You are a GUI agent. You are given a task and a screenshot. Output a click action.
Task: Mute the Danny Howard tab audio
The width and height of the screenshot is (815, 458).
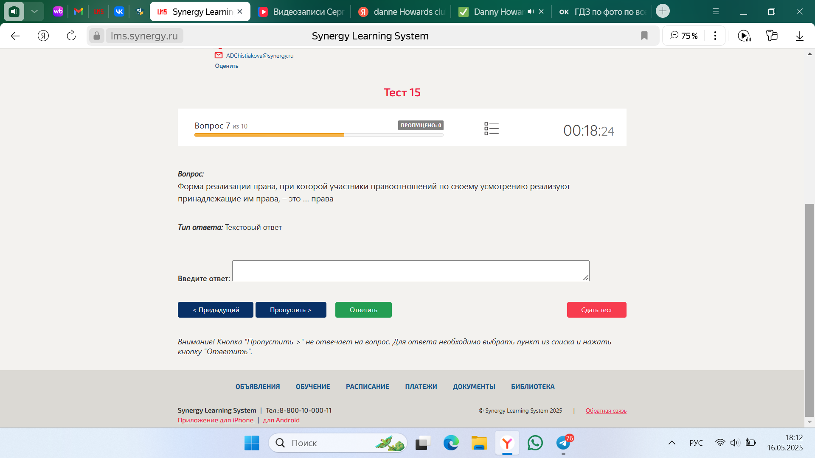point(531,12)
